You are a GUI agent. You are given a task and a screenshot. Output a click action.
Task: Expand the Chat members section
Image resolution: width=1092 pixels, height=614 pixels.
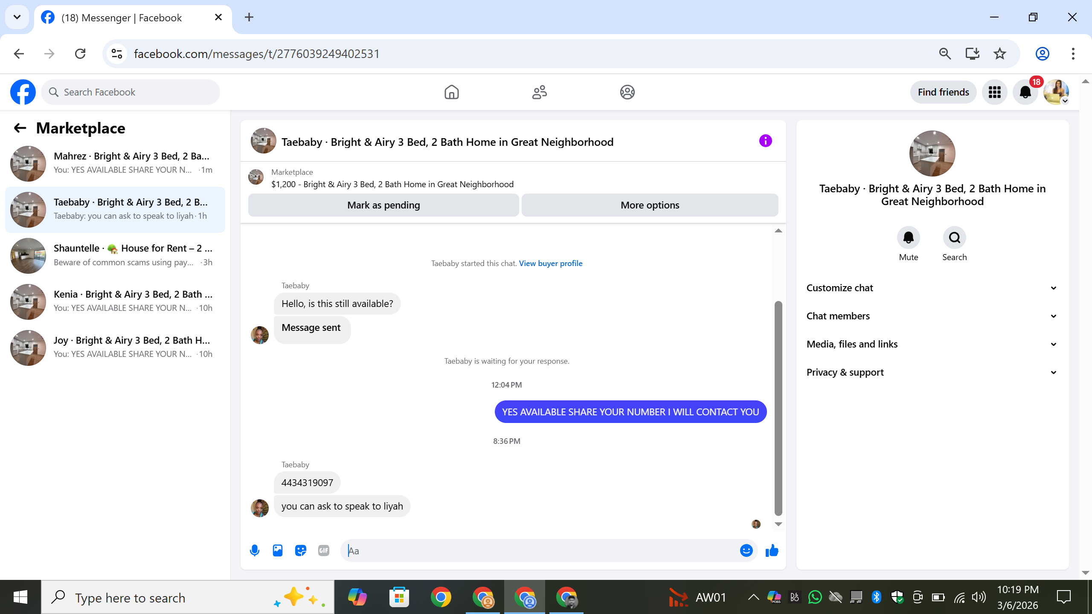[x=932, y=316]
